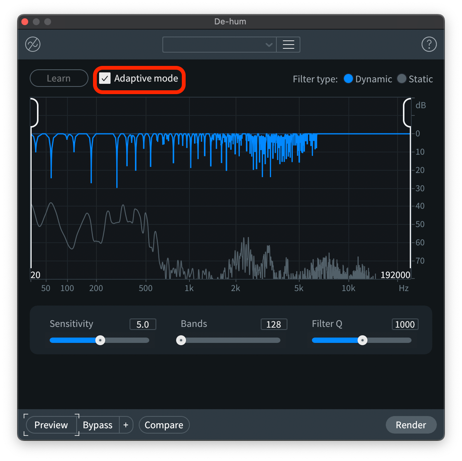
Task: Click the Bands slider handle
Action: [181, 340]
